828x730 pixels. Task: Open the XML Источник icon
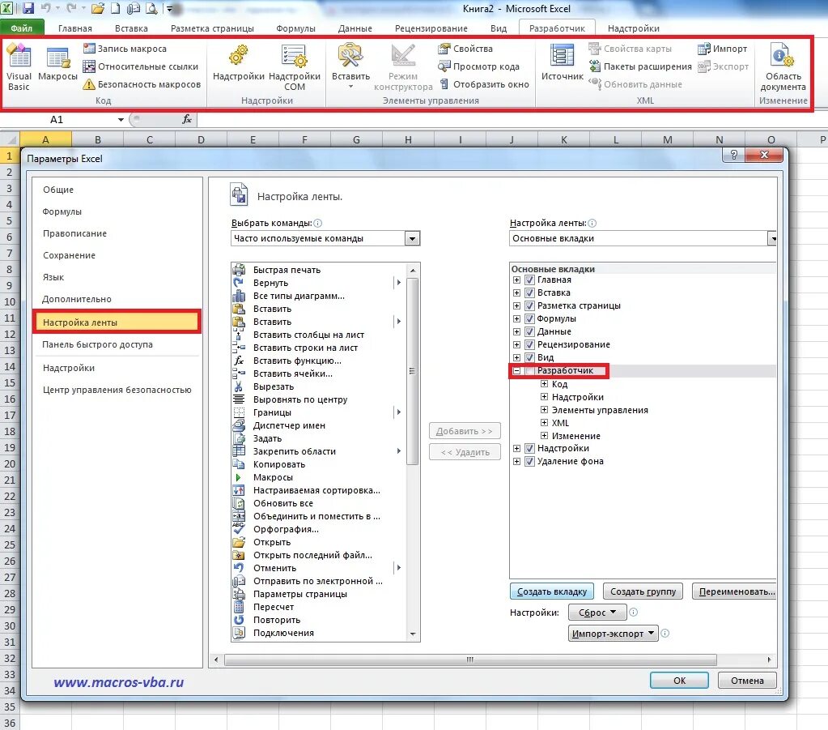coord(562,56)
